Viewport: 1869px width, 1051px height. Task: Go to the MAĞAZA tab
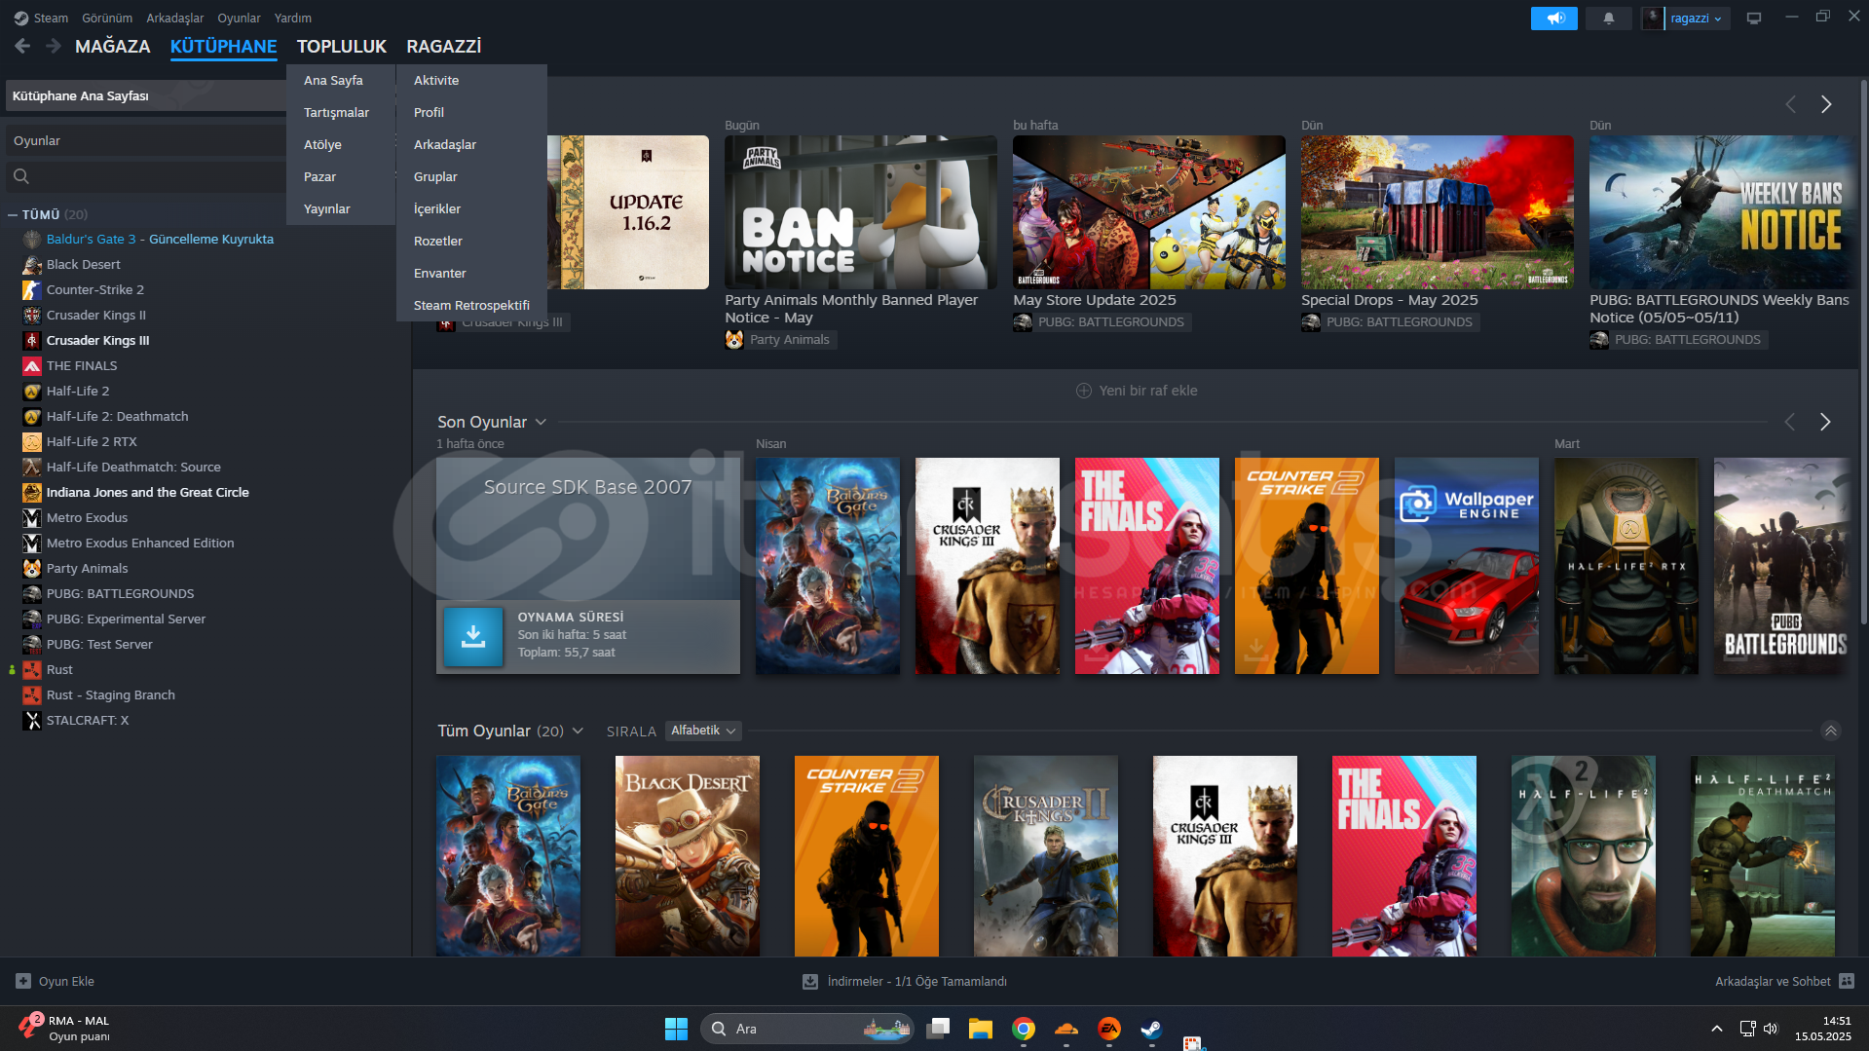click(x=113, y=46)
